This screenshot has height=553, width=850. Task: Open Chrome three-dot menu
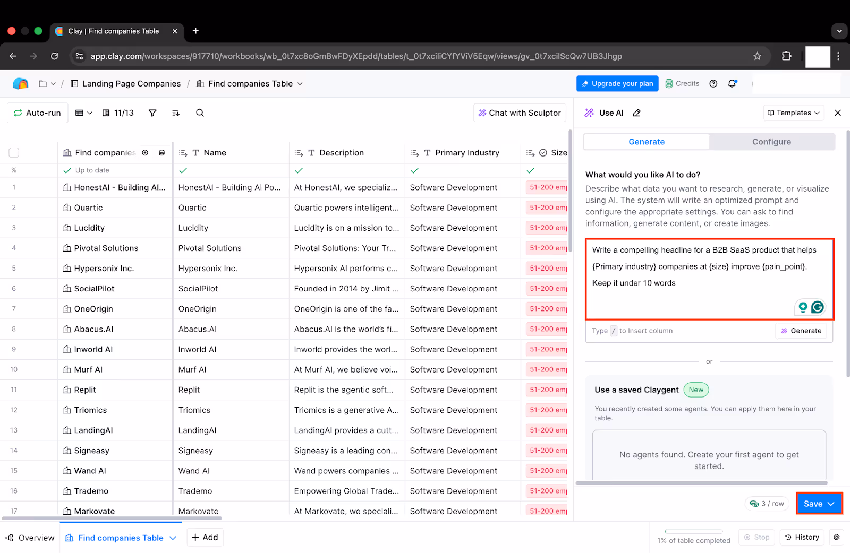point(838,56)
